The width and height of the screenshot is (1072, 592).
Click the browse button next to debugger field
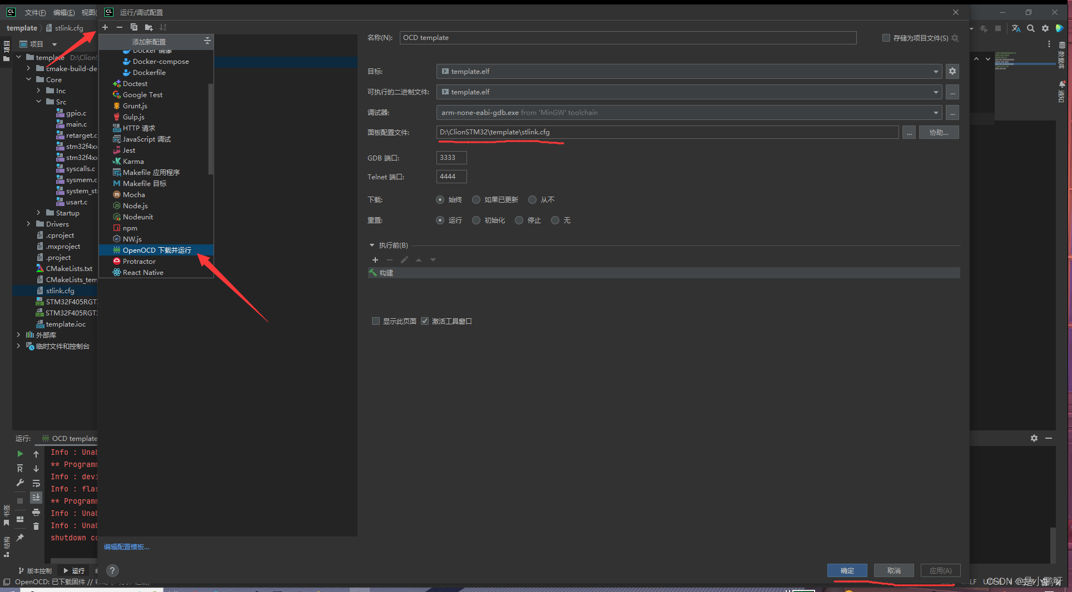click(952, 113)
